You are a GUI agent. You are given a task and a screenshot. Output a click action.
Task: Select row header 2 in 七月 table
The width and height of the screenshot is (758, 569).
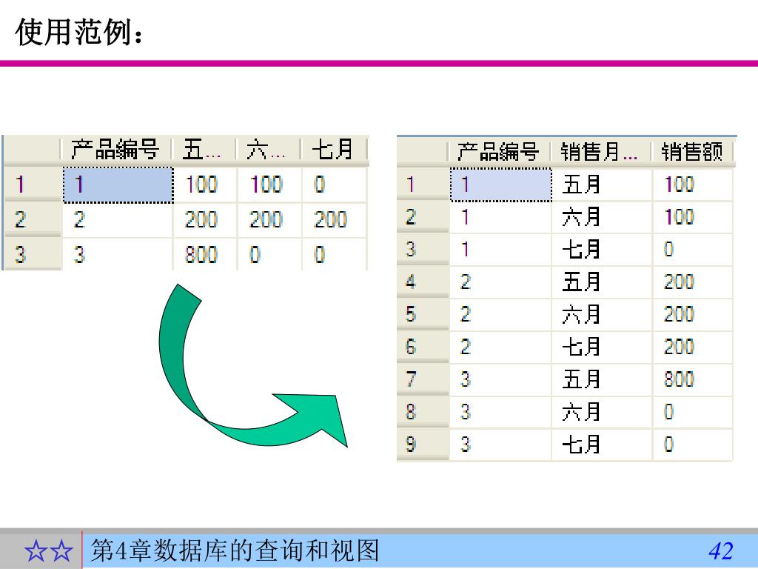pyautogui.click(x=33, y=219)
